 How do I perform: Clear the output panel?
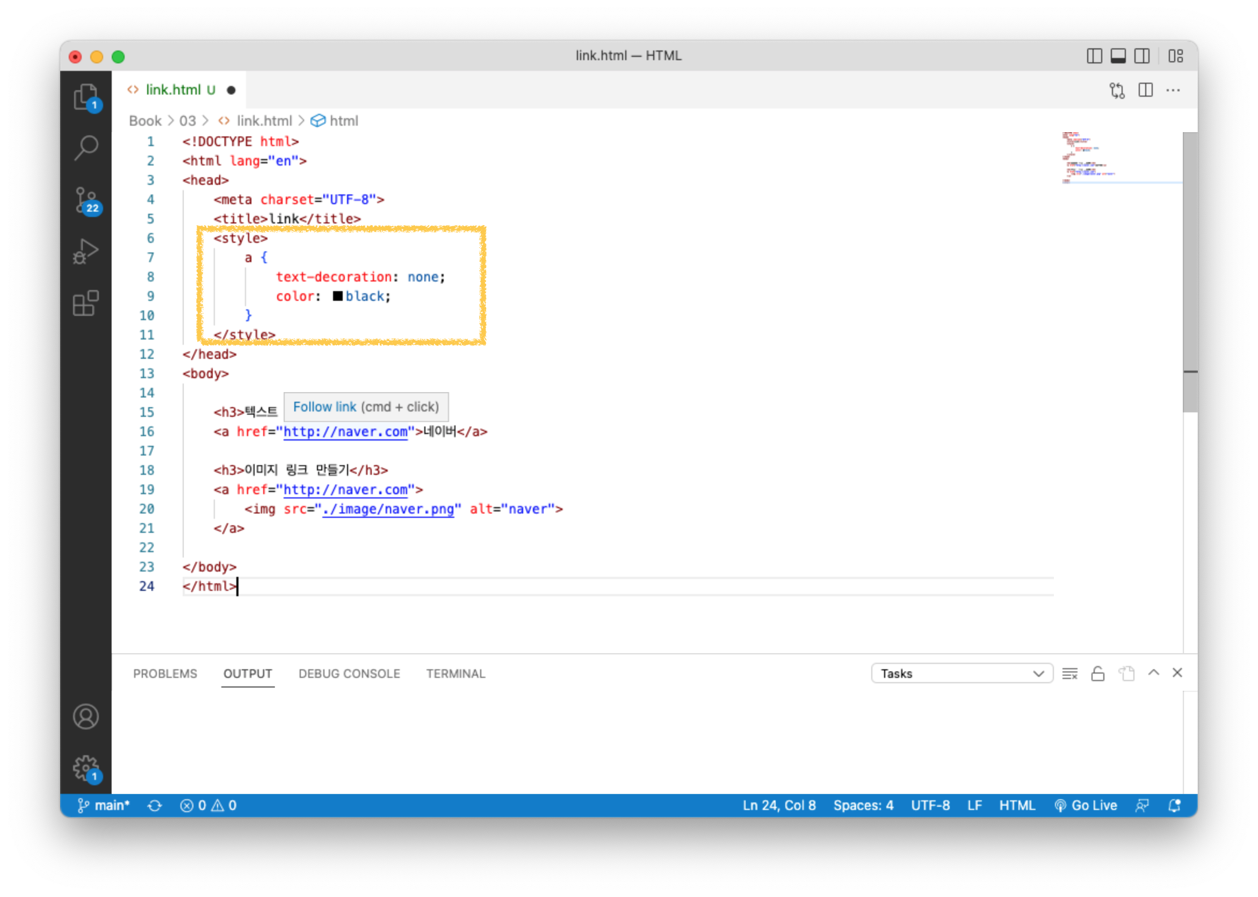pyautogui.click(x=1069, y=674)
